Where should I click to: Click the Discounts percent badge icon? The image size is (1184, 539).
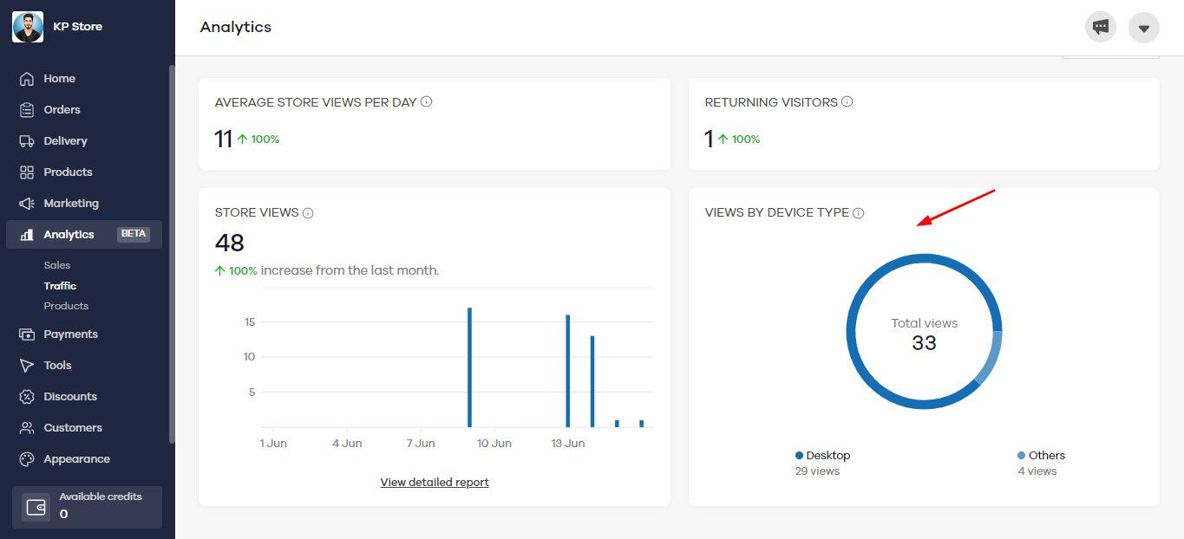pyautogui.click(x=27, y=397)
